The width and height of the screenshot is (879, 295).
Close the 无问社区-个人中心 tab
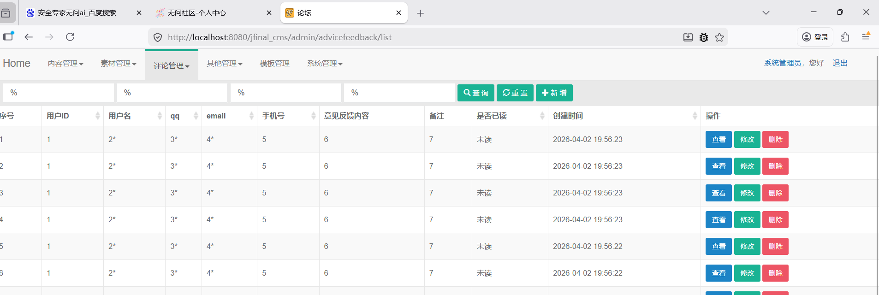269,13
